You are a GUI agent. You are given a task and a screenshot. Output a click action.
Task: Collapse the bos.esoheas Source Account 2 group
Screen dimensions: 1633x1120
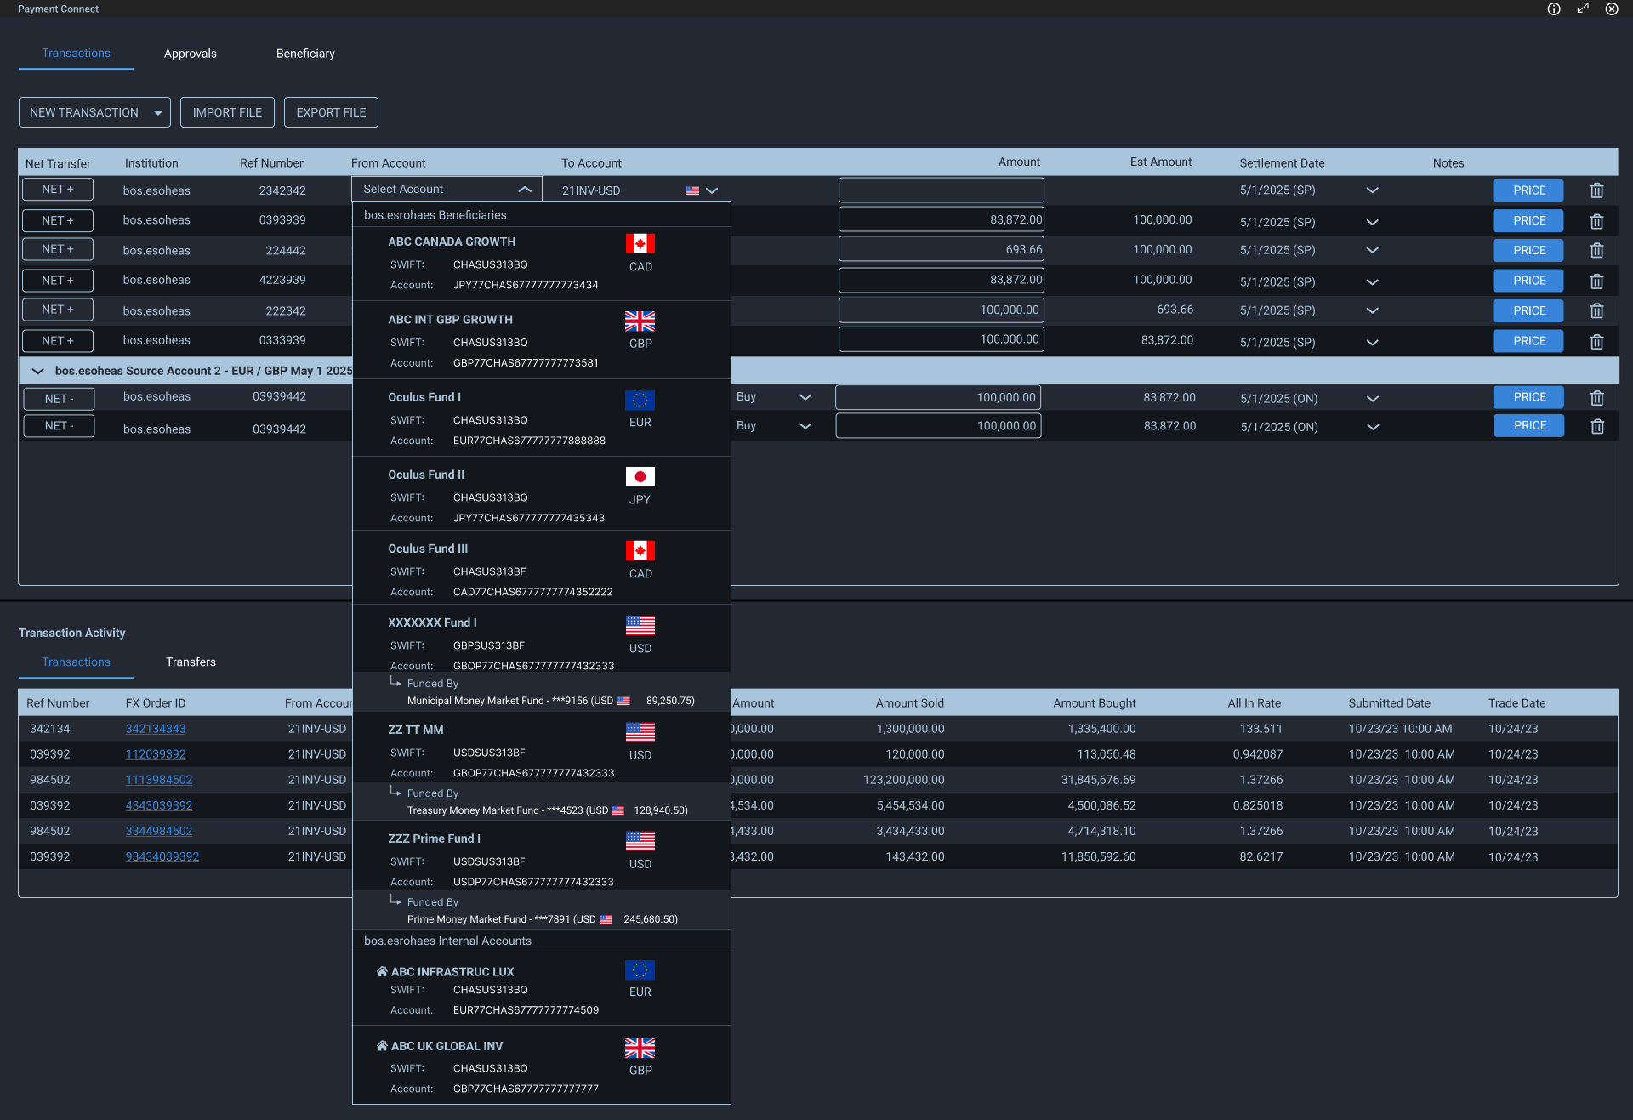(x=37, y=371)
